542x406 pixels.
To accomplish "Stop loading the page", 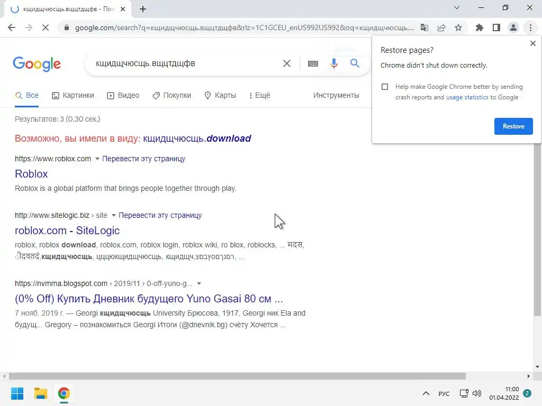I will click(x=46, y=27).
